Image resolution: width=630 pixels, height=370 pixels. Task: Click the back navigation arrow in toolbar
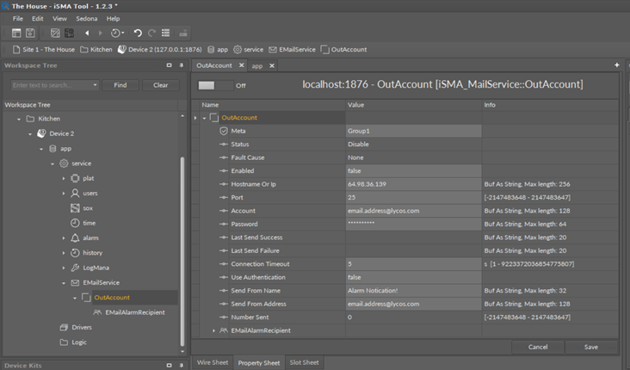pos(86,33)
